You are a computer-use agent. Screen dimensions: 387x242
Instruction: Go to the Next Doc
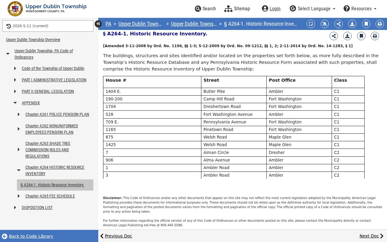(x=372, y=236)
